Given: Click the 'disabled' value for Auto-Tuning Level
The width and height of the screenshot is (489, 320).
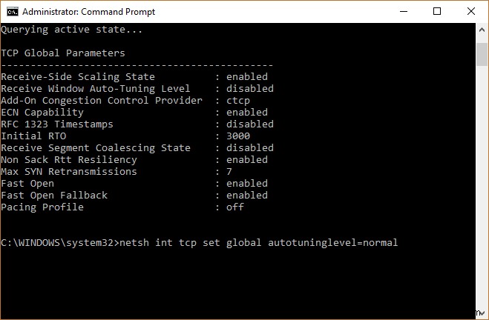Looking at the screenshot, I should pos(250,89).
